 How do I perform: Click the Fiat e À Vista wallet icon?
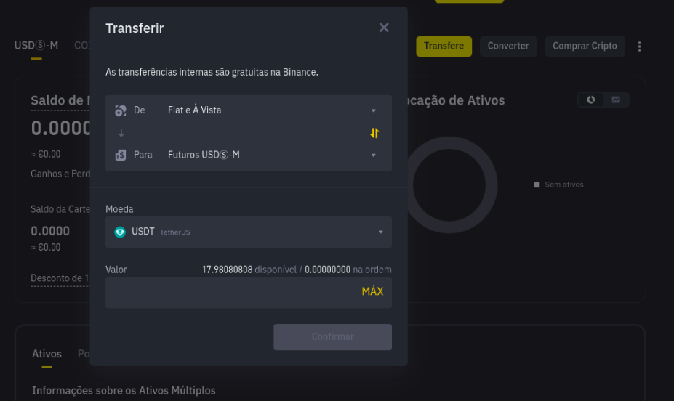(121, 110)
